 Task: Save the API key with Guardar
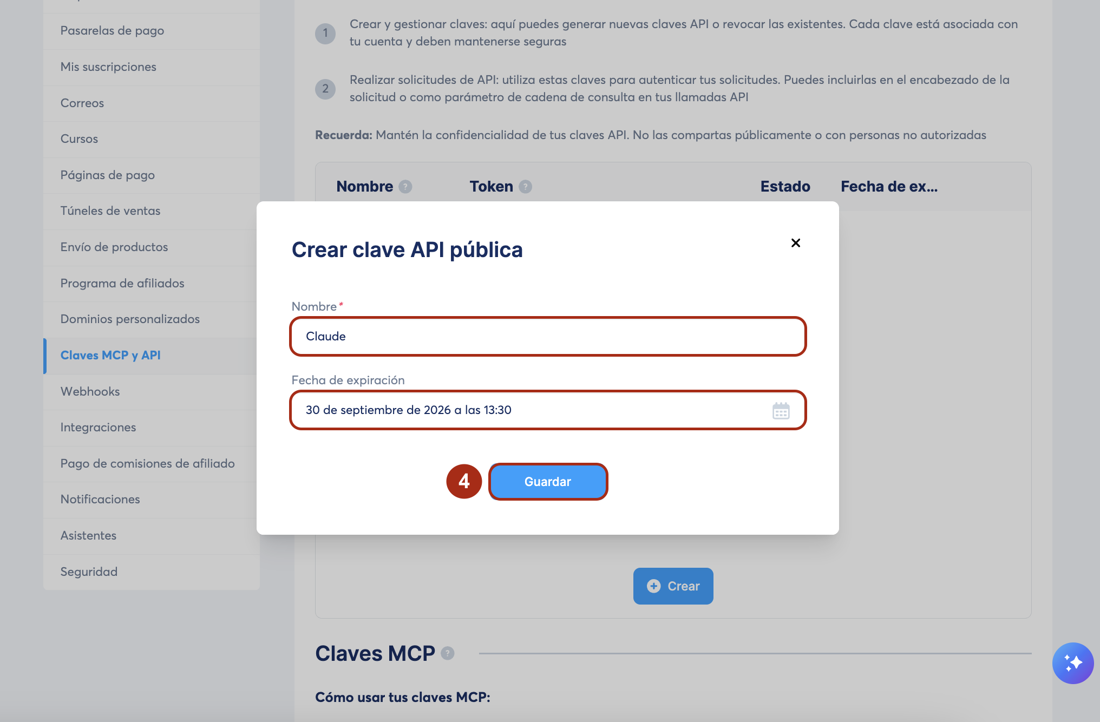coord(548,482)
